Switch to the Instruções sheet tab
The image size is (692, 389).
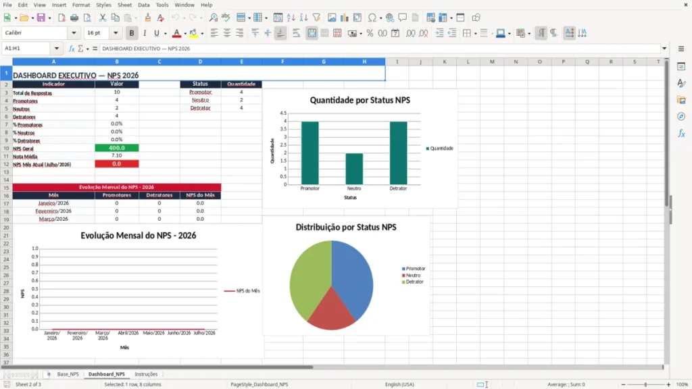tap(146, 374)
